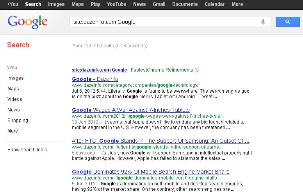303x192 pixels.
Task: Click the google-wages-war-against-7-inches URL
Action: [x=148, y=116]
